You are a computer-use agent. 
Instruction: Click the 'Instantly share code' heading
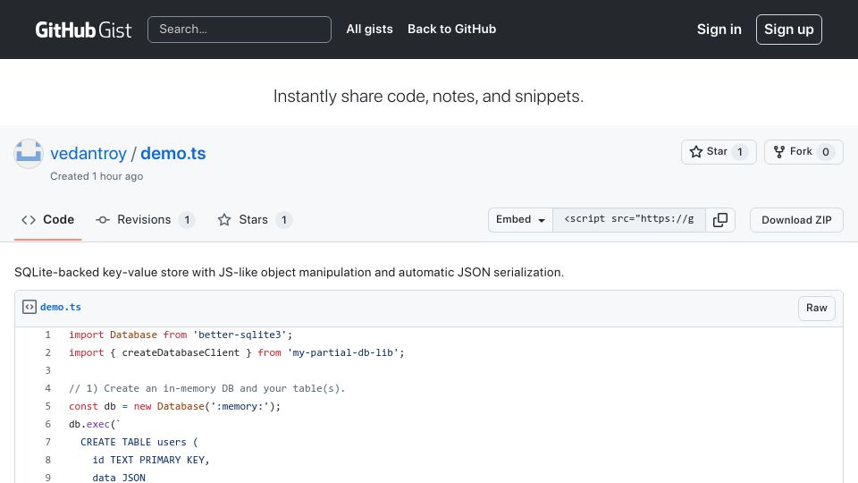[428, 97]
